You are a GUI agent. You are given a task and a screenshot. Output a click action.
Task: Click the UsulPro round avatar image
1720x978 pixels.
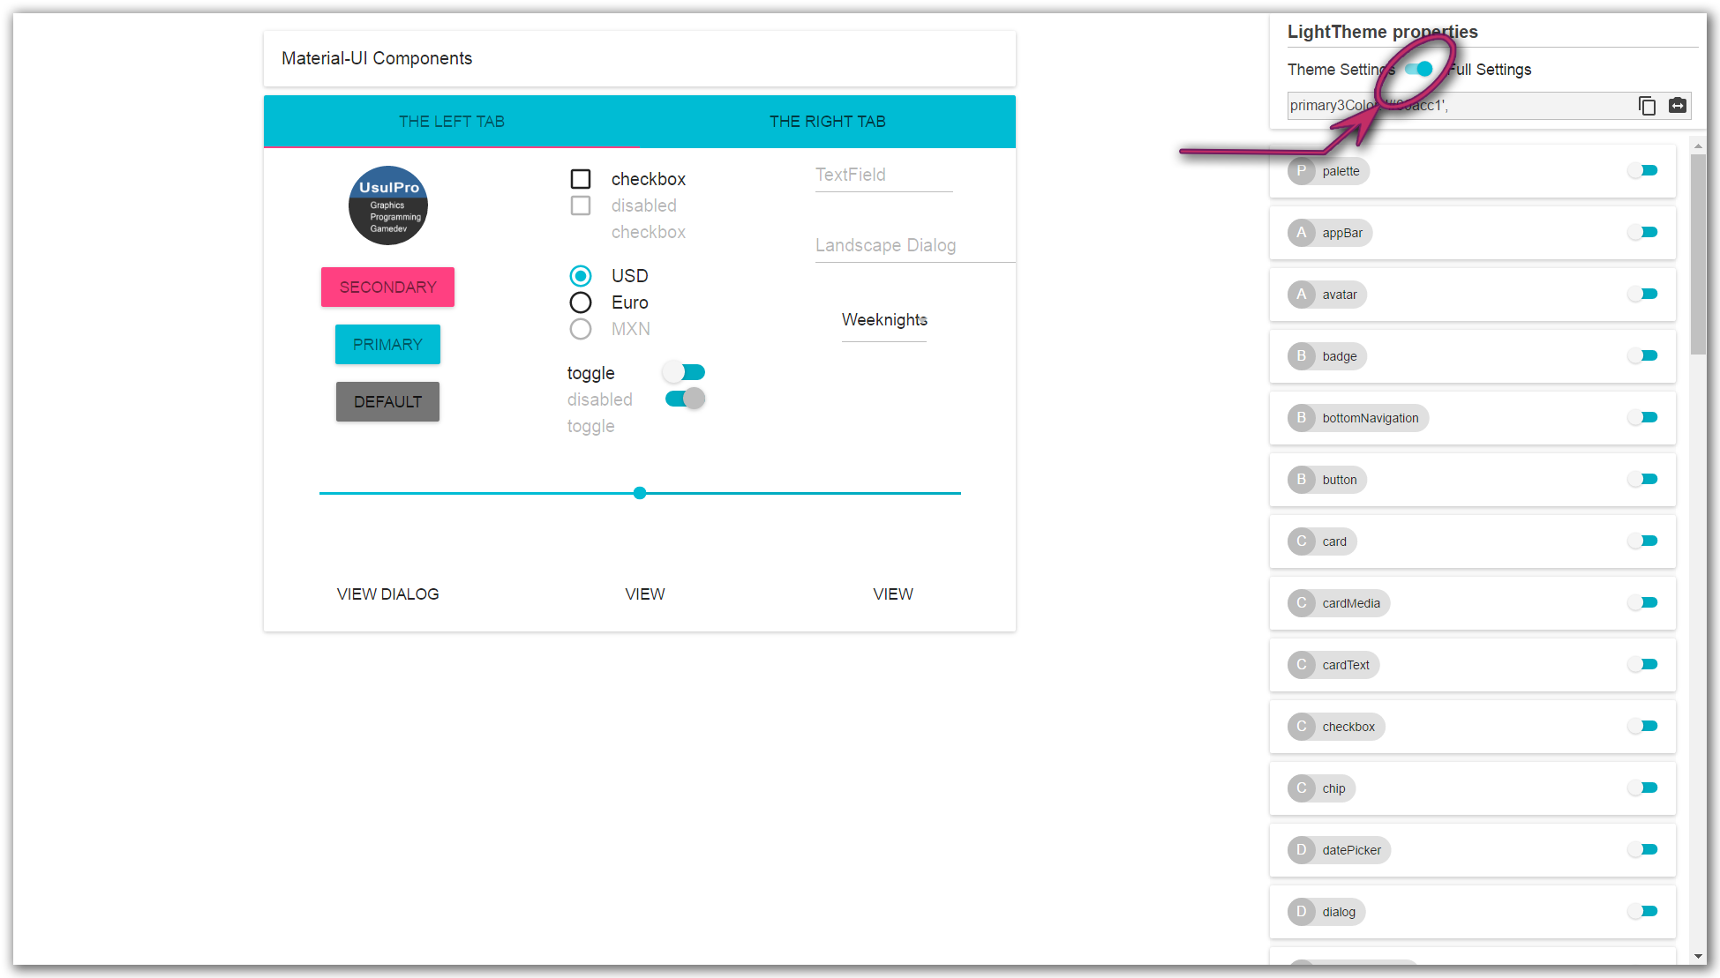(388, 205)
